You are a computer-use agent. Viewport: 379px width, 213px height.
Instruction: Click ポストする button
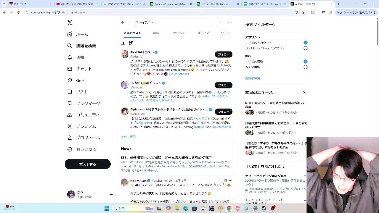click(88, 164)
